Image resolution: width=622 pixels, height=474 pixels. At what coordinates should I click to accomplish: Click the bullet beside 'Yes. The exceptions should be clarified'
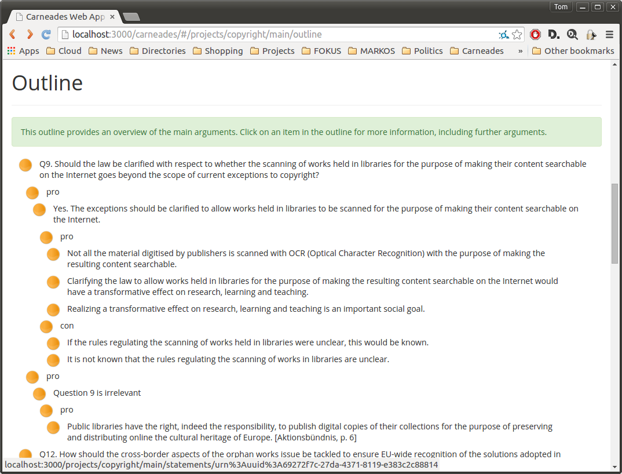[39, 210]
